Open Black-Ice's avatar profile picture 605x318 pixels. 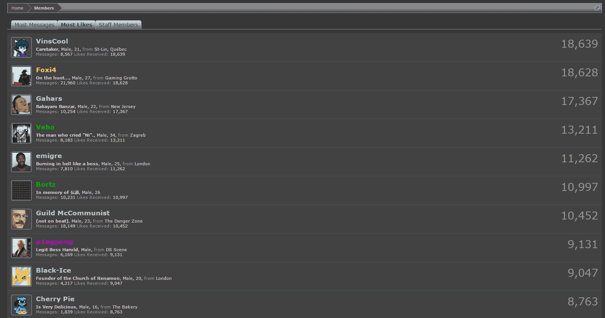[21, 276]
